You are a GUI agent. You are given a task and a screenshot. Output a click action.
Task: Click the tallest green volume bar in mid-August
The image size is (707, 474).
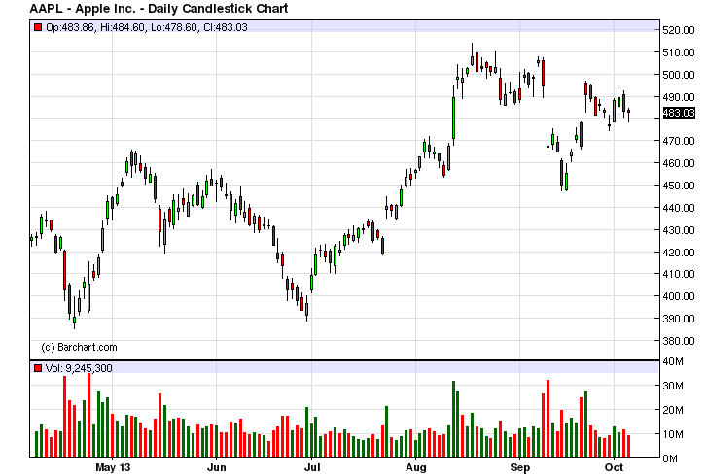tap(453, 419)
